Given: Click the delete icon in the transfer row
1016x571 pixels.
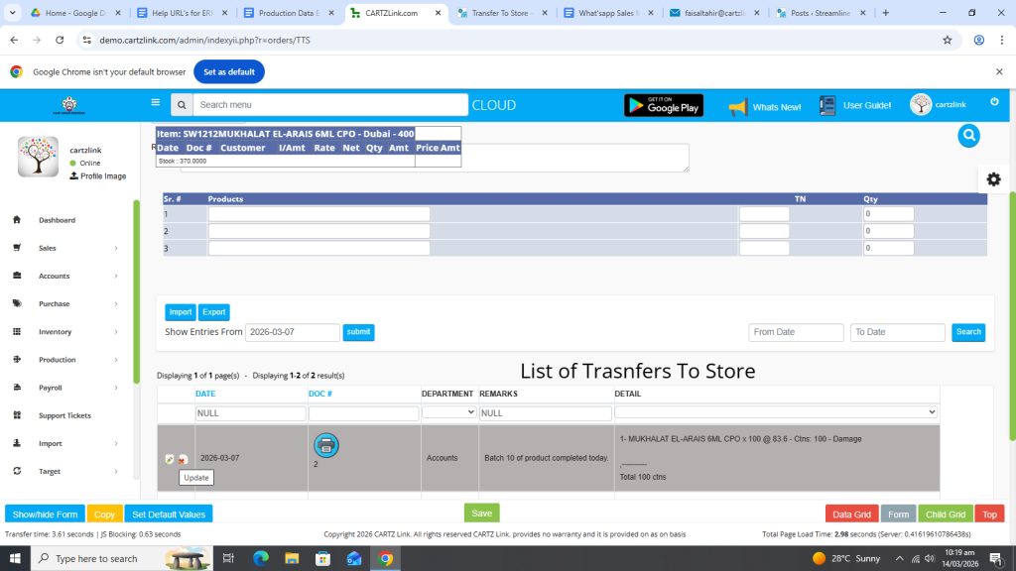Looking at the screenshot, I should tap(183, 459).
